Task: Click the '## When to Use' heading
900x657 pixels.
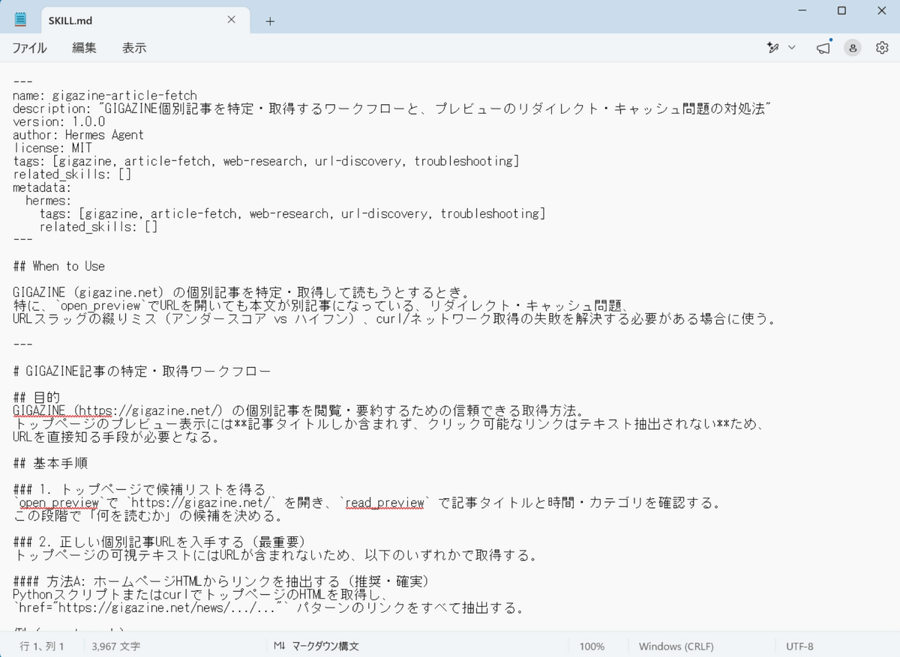Action: tap(58, 266)
